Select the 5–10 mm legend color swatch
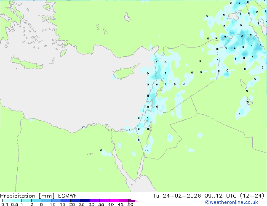This screenshot has height=206, width=267. [46, 201]
